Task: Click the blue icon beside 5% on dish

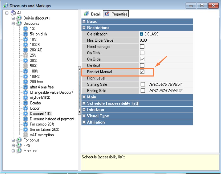Action: (25, 34)
